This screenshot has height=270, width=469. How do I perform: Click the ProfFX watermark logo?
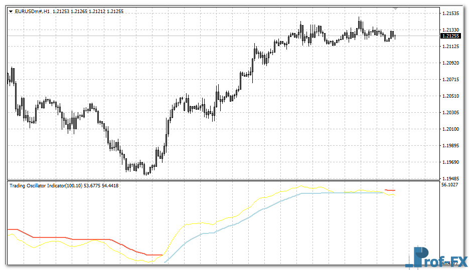[436, 256]
